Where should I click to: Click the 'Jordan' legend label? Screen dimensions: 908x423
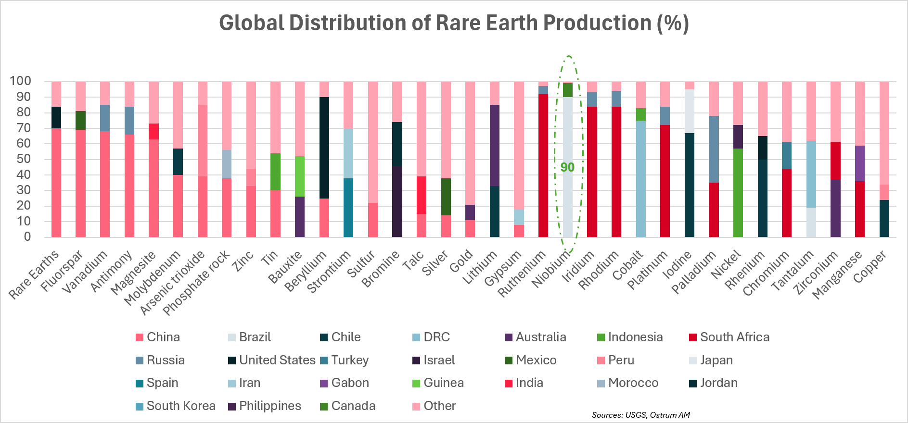[x=719, y=383]
